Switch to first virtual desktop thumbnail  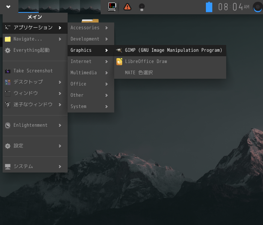tap(29, 6)
